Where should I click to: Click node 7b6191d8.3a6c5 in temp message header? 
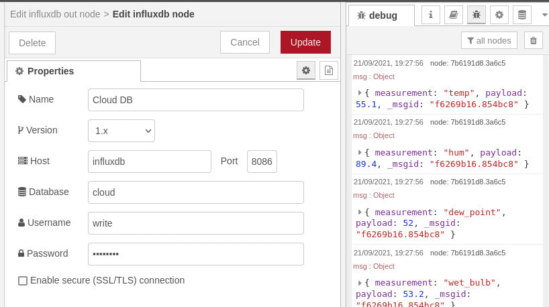pyautogui.click(x=468, y=63)
